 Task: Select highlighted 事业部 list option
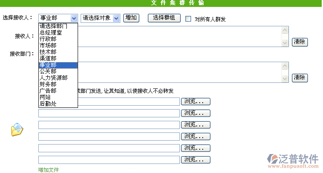pos(58,65)
